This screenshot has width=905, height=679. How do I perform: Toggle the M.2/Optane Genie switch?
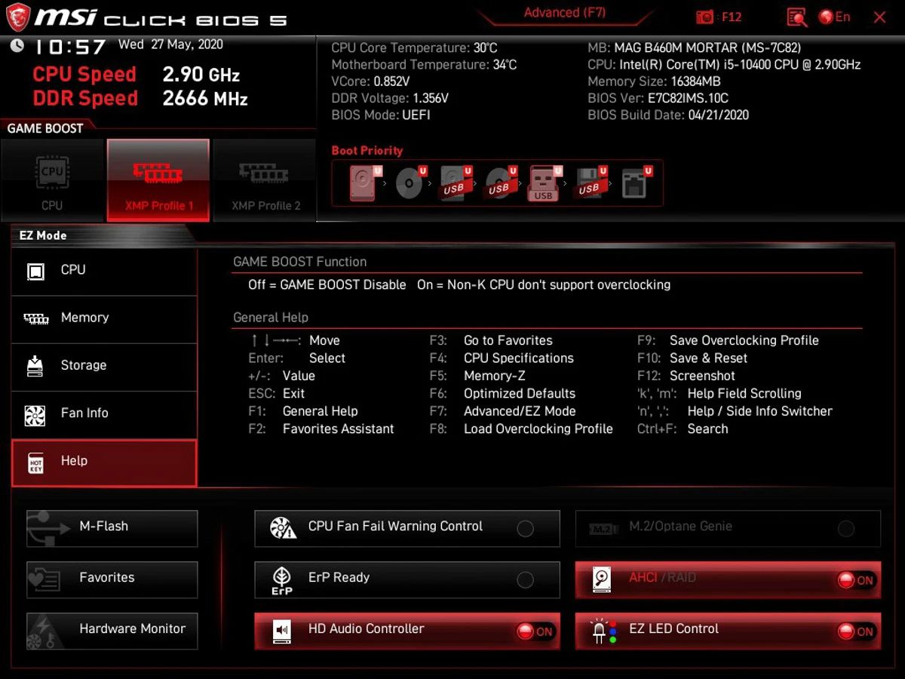point(846,529)
